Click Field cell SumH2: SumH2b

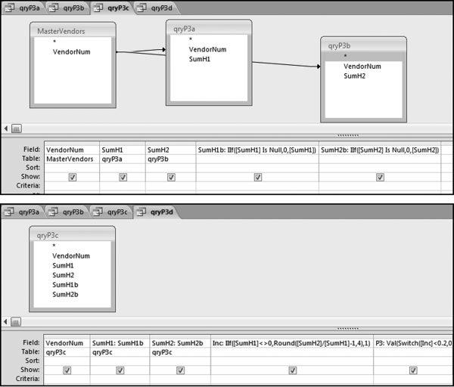180,343
